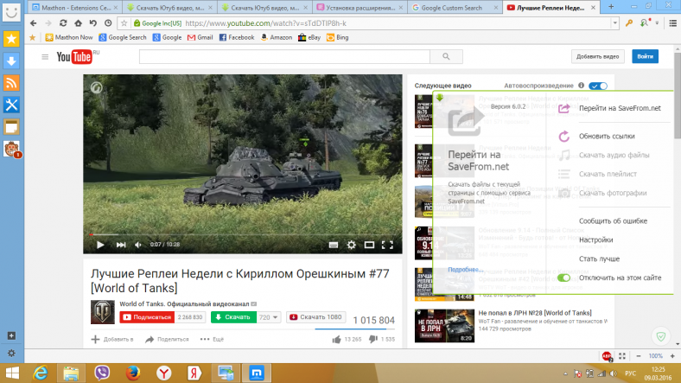Image resolution: width=681 pixels, height=383 pixels.
Task: Select Сообщить об ошибке menu item
Action: coord(613,221)
